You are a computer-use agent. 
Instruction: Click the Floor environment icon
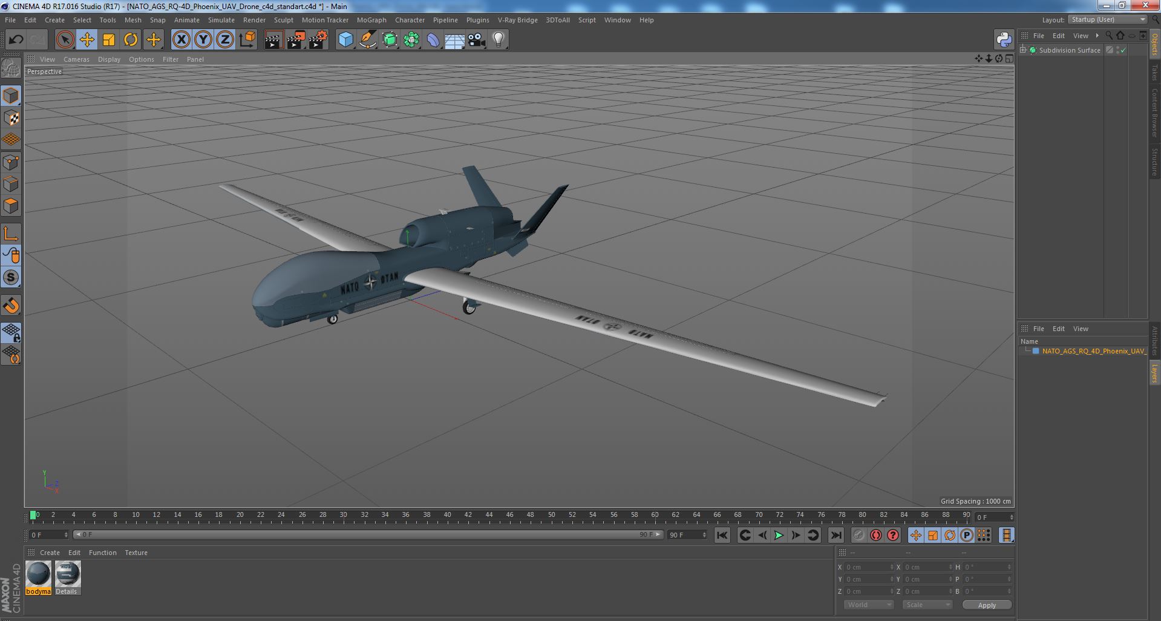coord(454,40)
